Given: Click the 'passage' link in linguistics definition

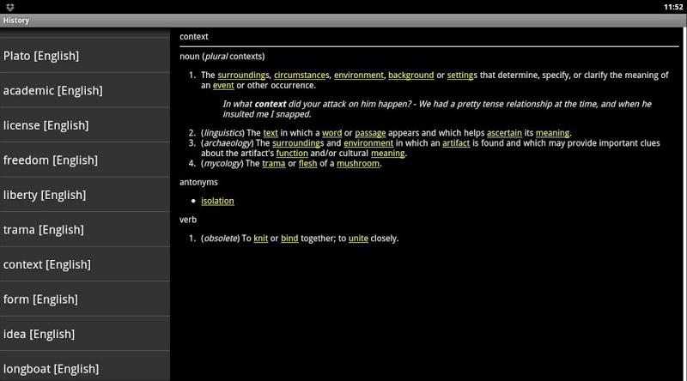Looking at the screenshot, I should pyautogui.click(x=370, y=133).
